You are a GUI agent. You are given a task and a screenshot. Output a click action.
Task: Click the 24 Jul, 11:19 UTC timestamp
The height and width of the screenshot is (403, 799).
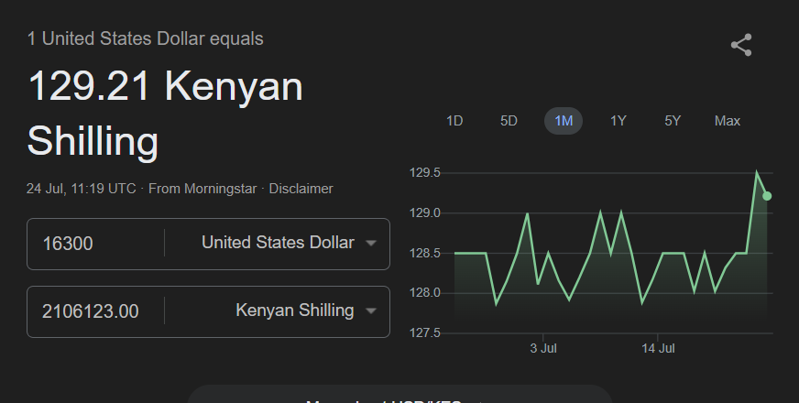[82, 189]
